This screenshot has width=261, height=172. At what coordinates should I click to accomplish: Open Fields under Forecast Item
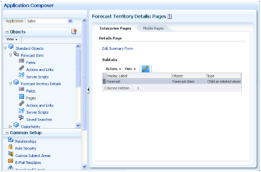click(31, 63)
